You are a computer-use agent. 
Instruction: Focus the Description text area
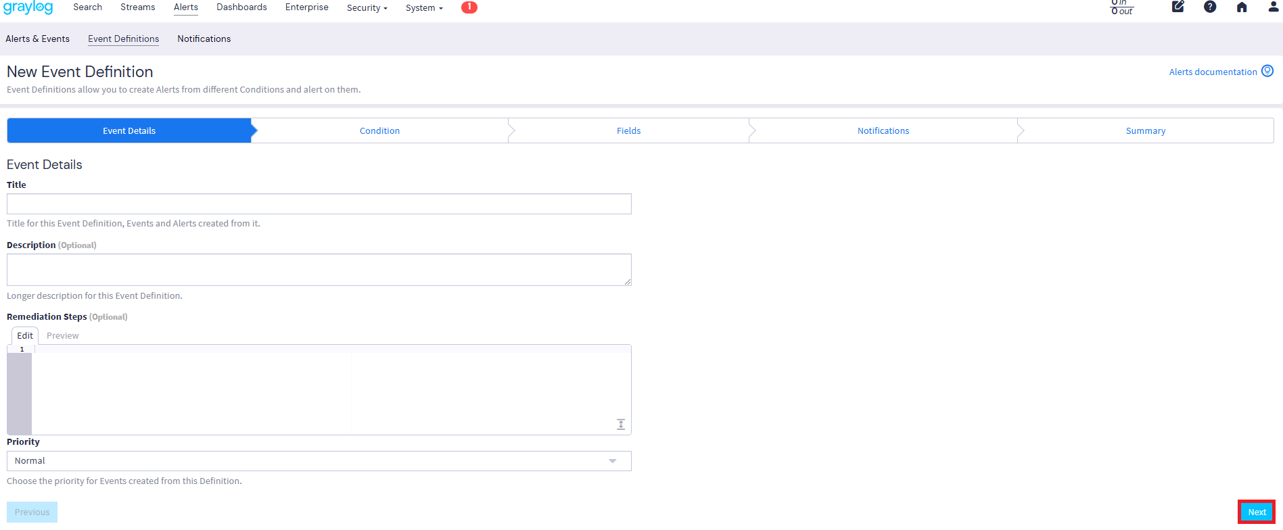pos(319,270)
